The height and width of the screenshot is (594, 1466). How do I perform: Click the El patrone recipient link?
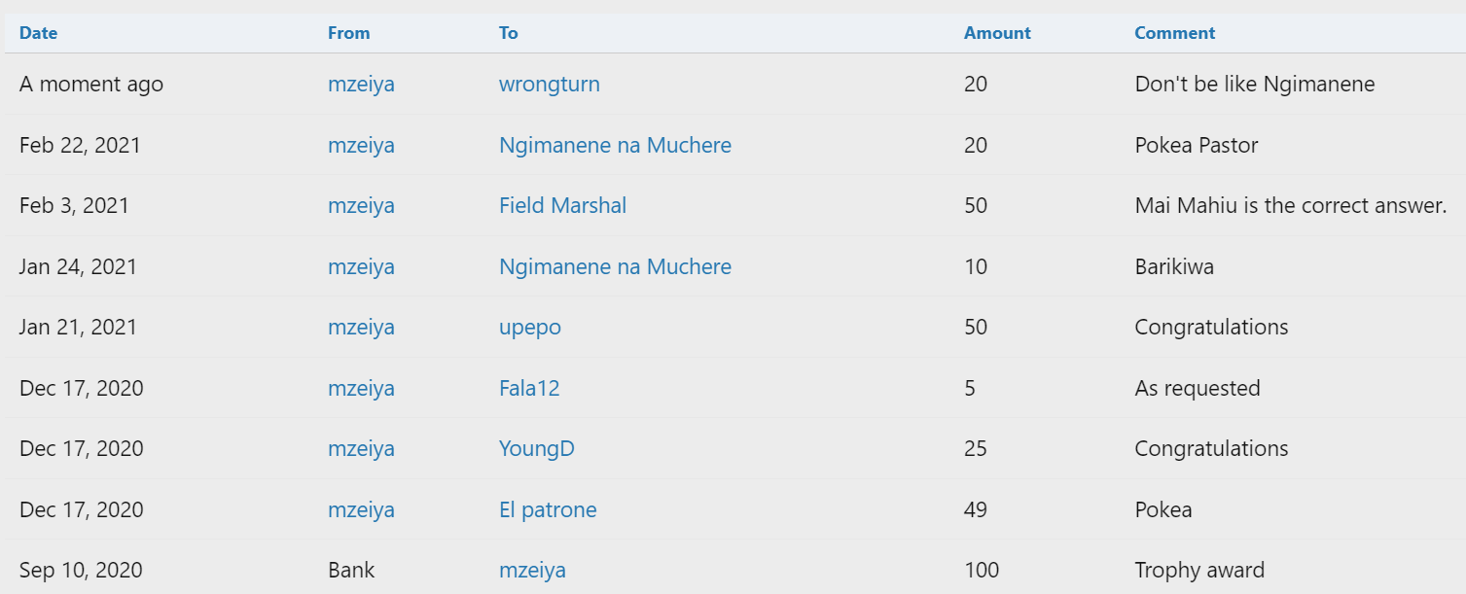coord(548,510)
